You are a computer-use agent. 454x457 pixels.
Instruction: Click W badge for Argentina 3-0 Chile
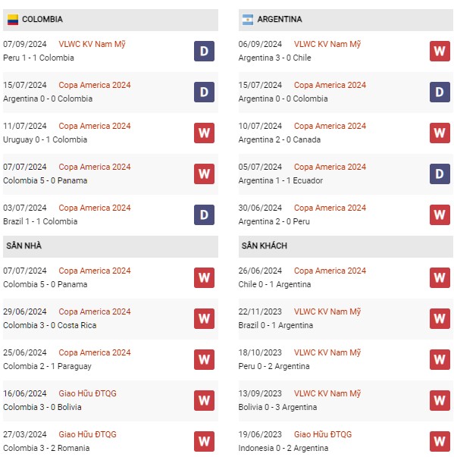(440, 52)
